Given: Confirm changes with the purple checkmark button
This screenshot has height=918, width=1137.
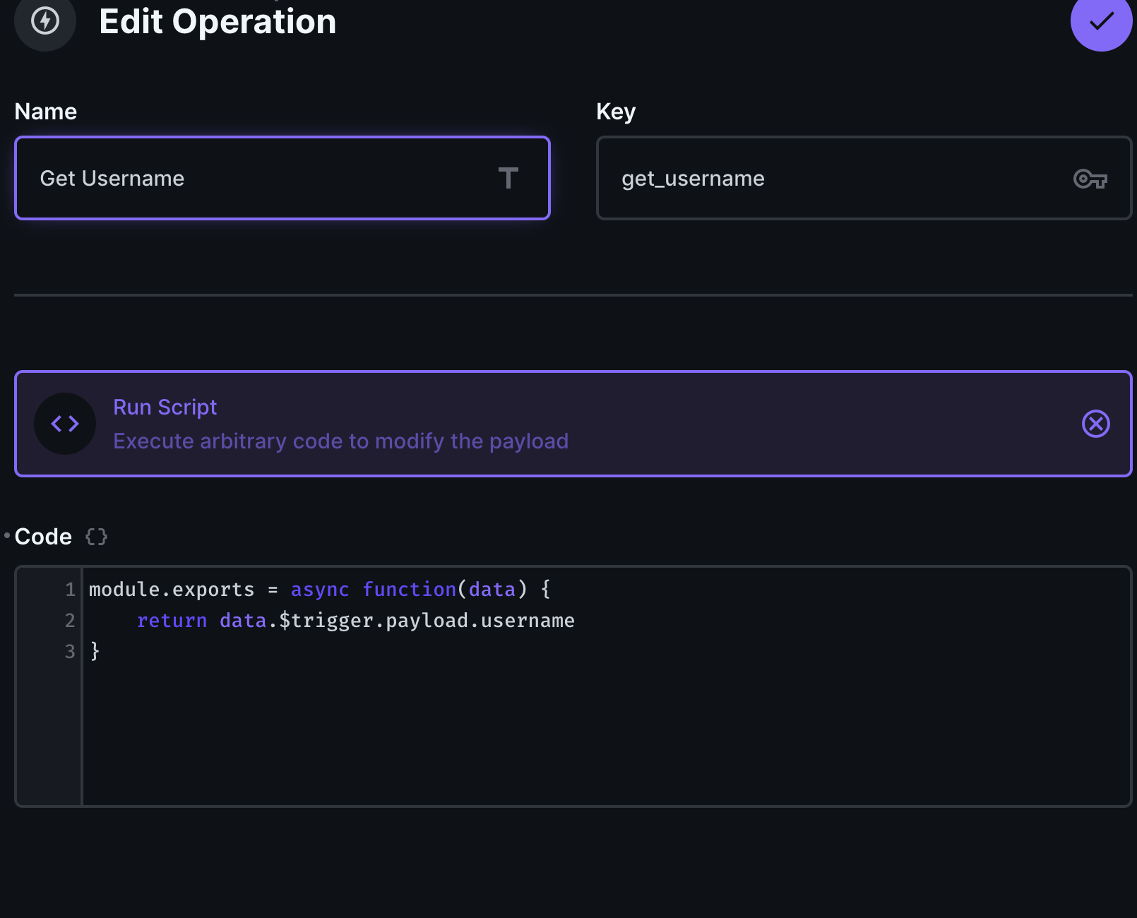Looking at the screenshot, I should 1100,23.
